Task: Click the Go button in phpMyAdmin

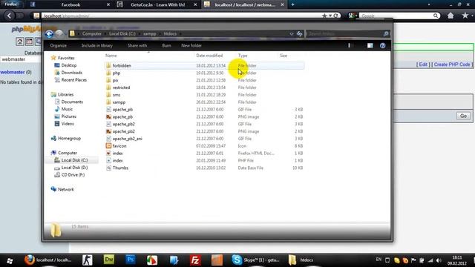Action: click(463, 116)
